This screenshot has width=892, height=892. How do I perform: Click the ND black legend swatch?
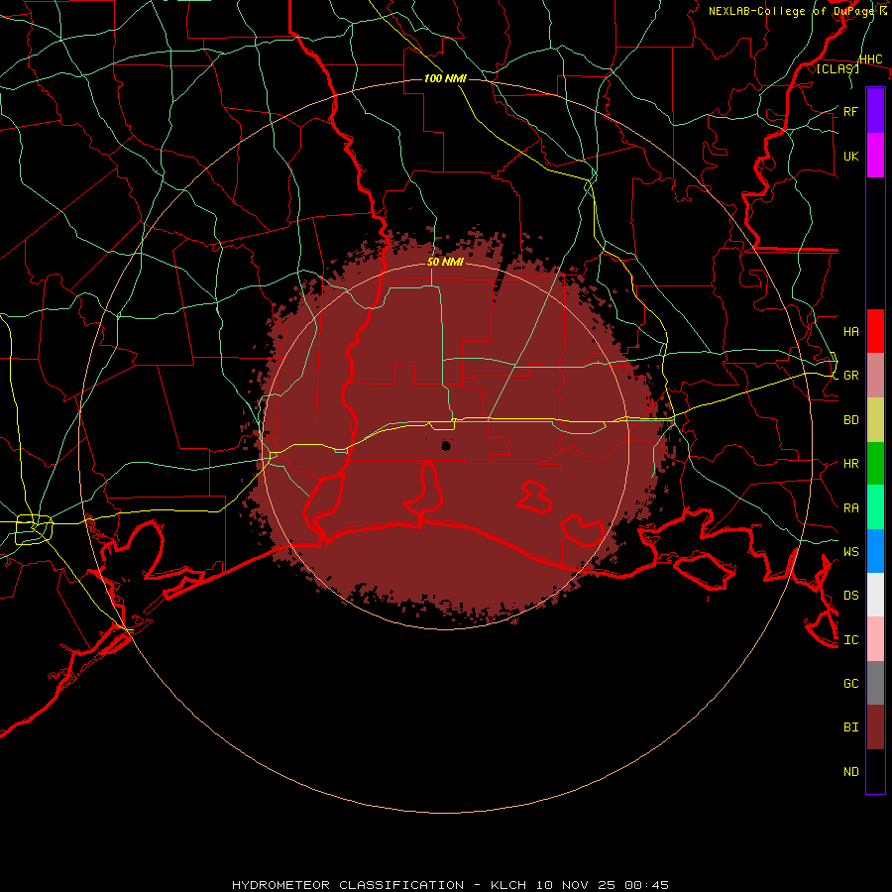875,771
